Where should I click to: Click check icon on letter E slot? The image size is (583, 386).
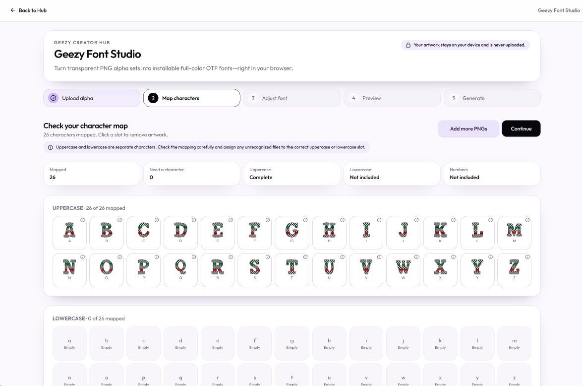tap(231, 220)
